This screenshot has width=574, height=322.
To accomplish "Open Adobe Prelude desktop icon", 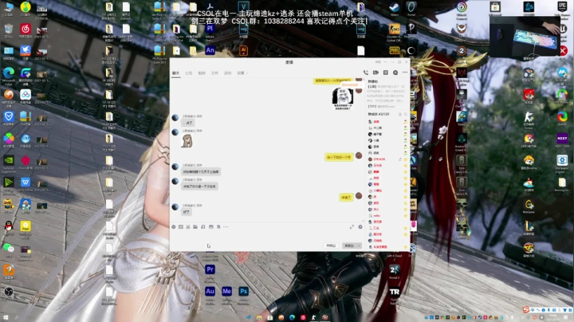I will [x=210, y=29].
